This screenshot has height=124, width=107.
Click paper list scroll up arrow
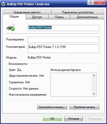[x=94, y=75]
